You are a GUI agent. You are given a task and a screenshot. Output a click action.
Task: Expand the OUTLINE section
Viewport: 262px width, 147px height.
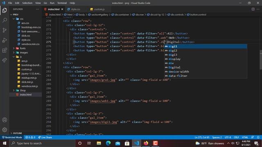[x=25, y=133]
